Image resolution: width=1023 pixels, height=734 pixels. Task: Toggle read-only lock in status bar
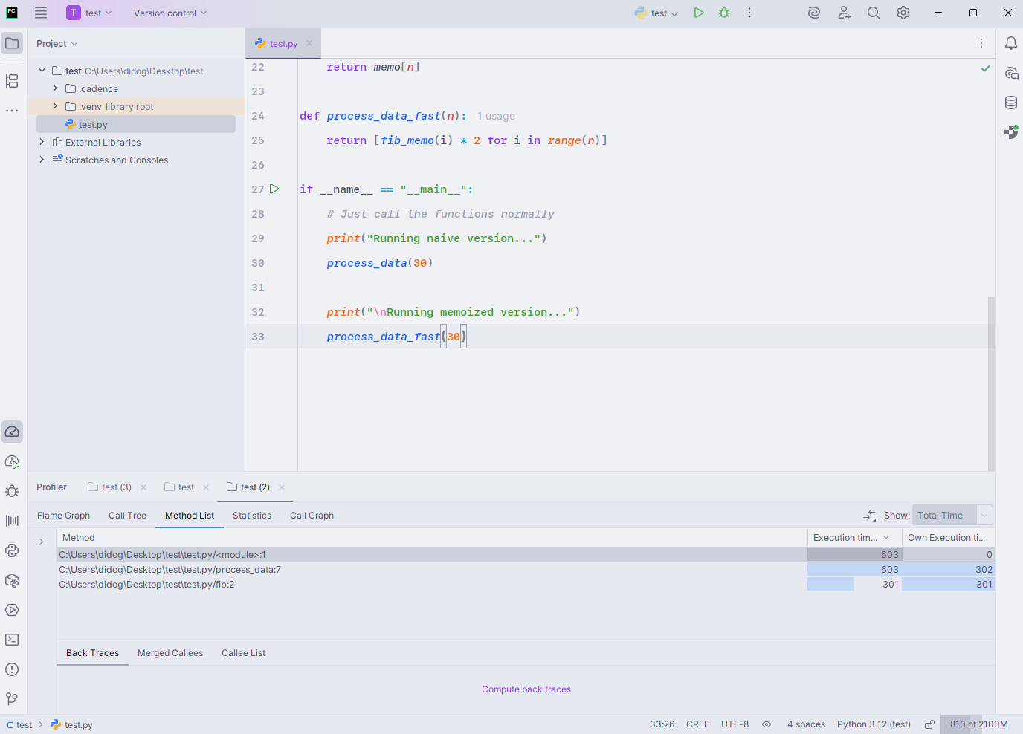point(929,724)
